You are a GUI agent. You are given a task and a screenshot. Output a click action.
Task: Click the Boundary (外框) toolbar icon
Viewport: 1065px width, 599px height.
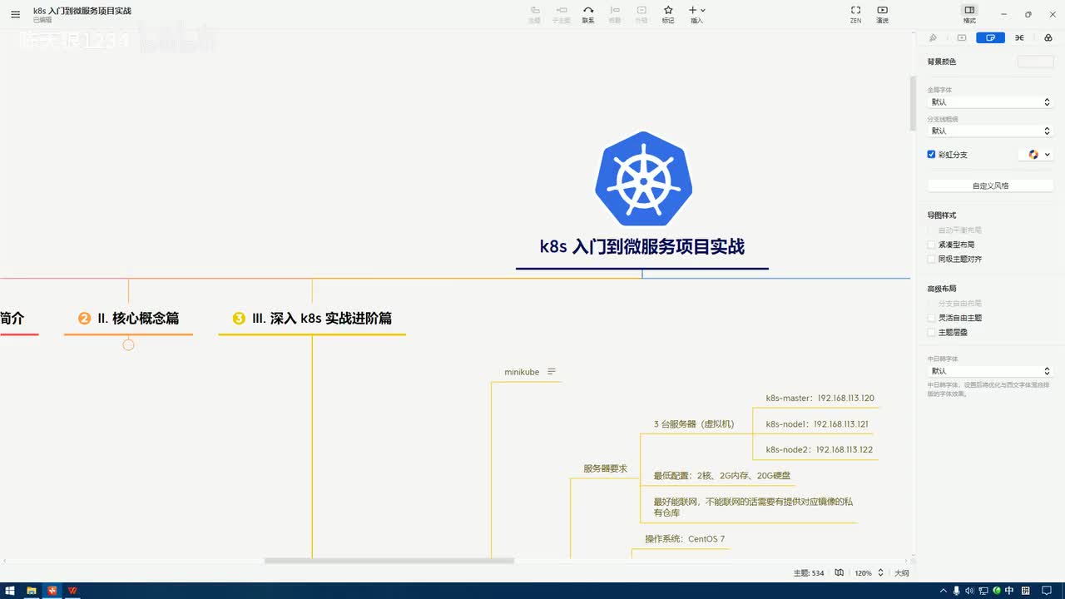[x=641, y=14]
